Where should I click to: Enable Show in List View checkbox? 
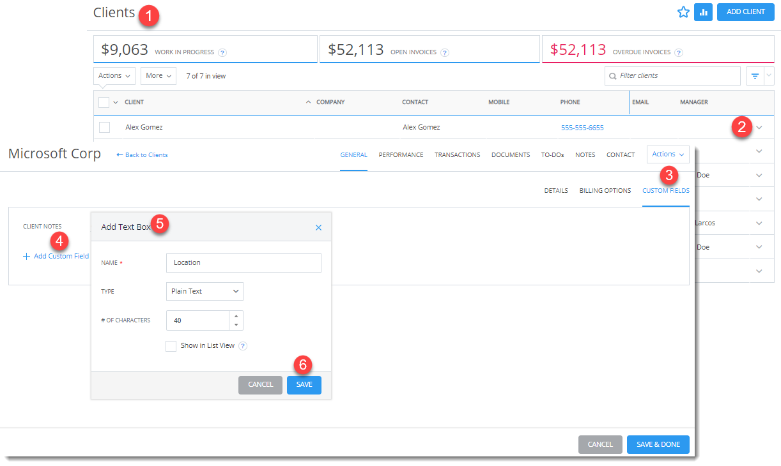coord(171,346)
